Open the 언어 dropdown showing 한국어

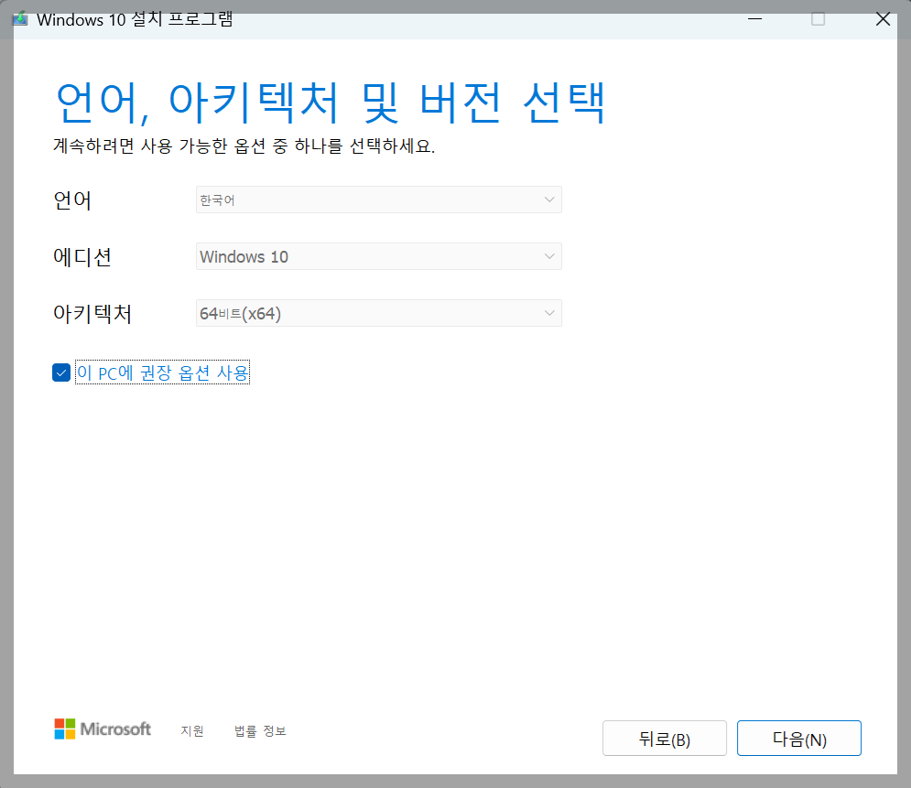coord(379,200)
